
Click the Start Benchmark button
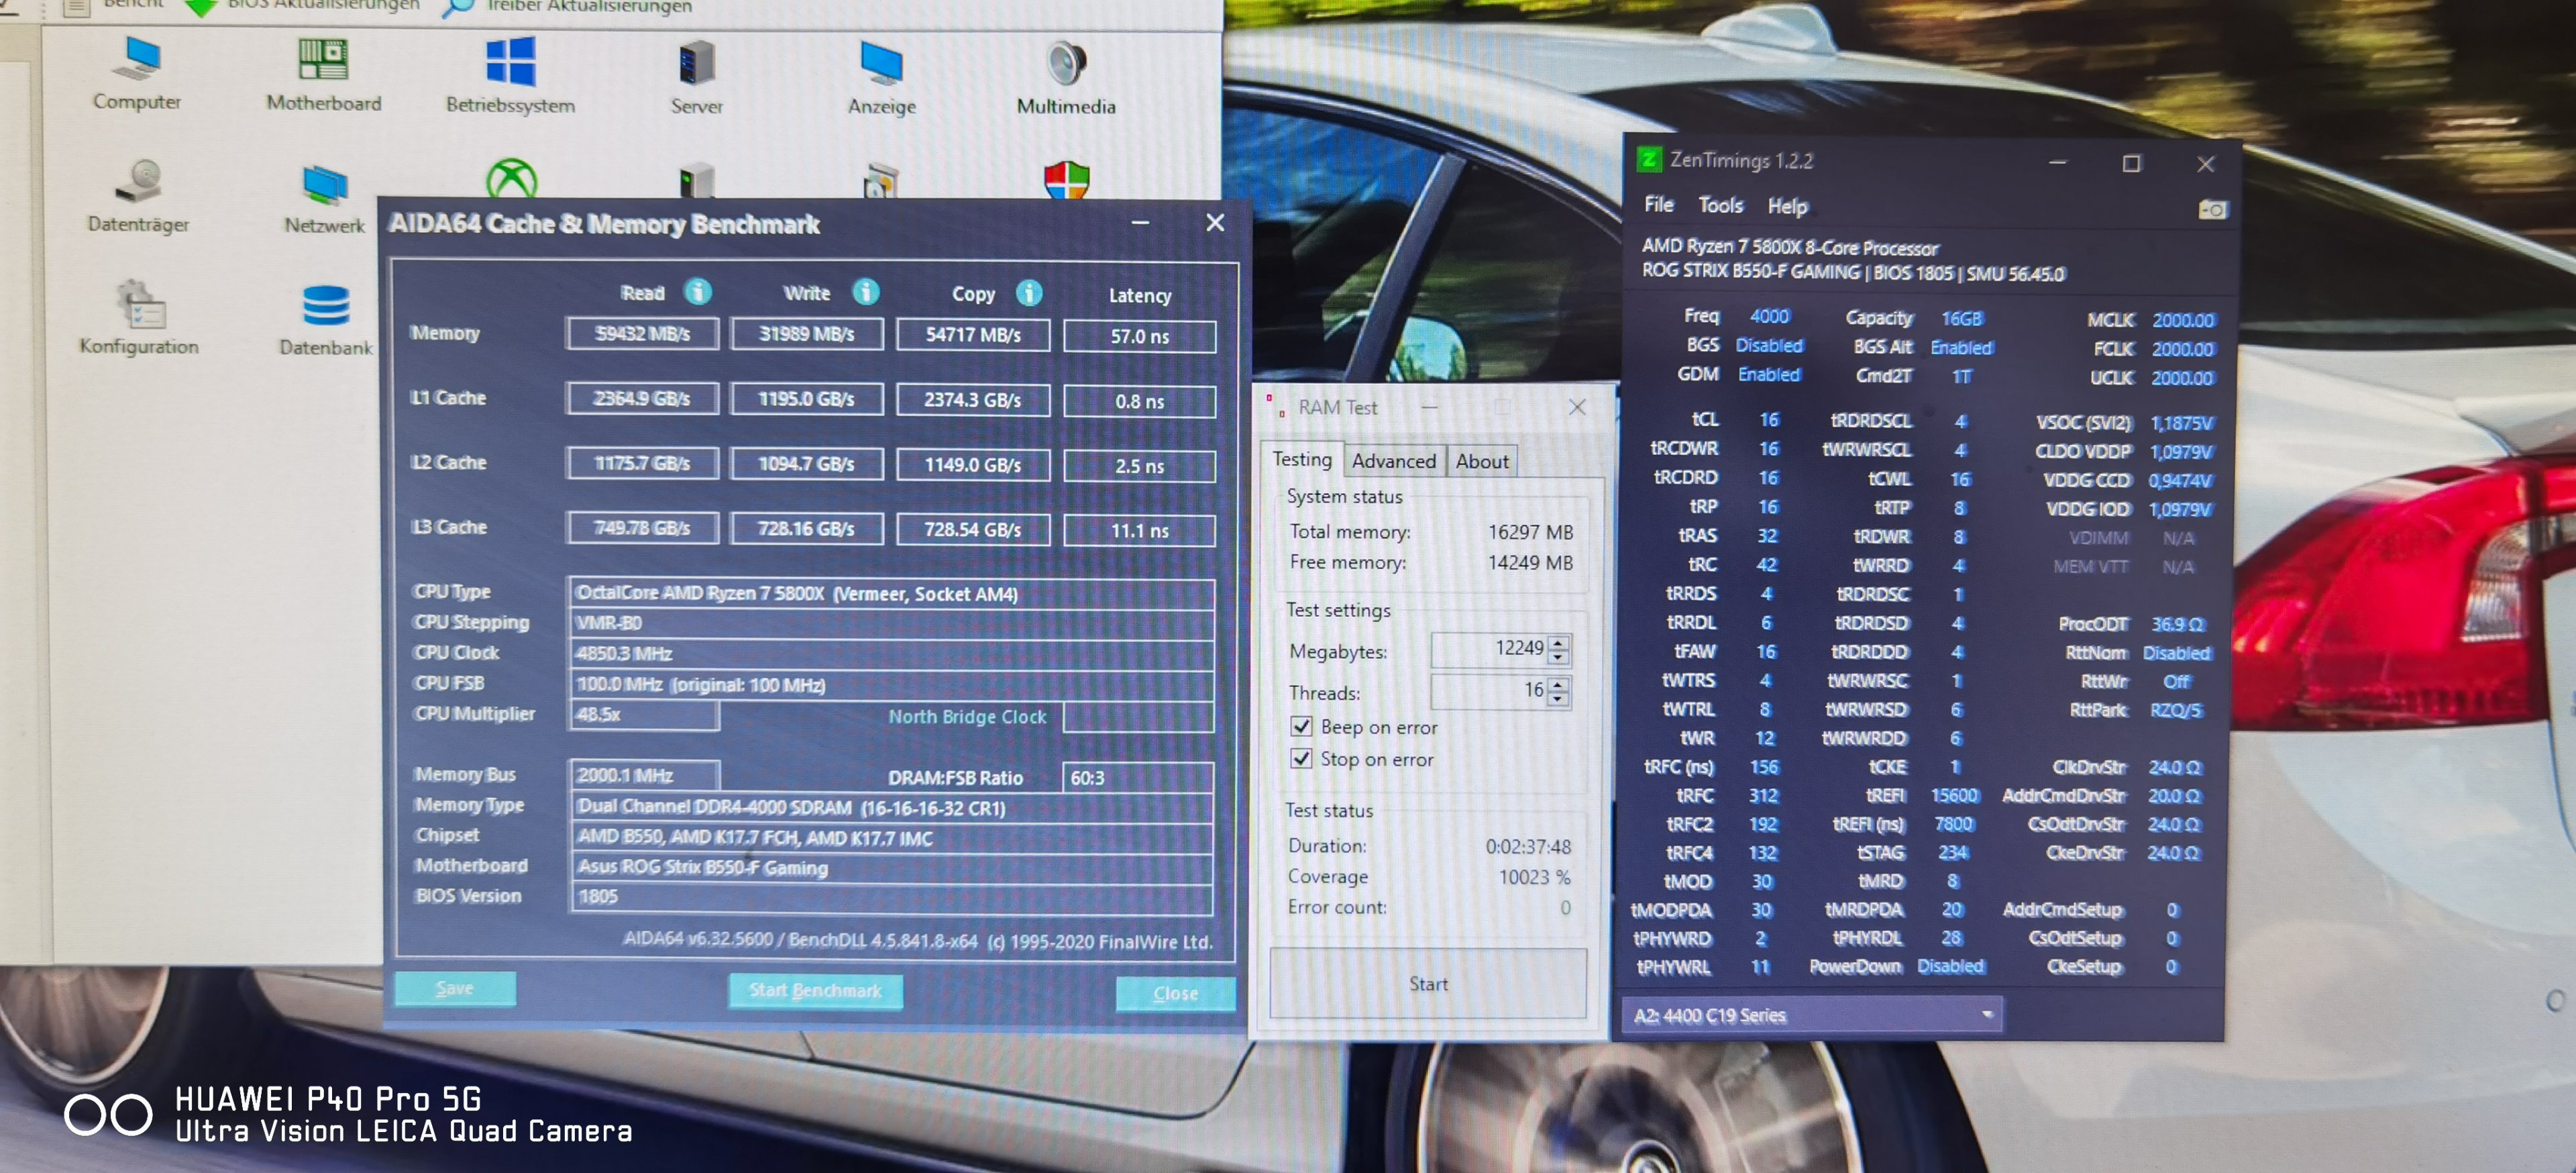click(814, 990)
